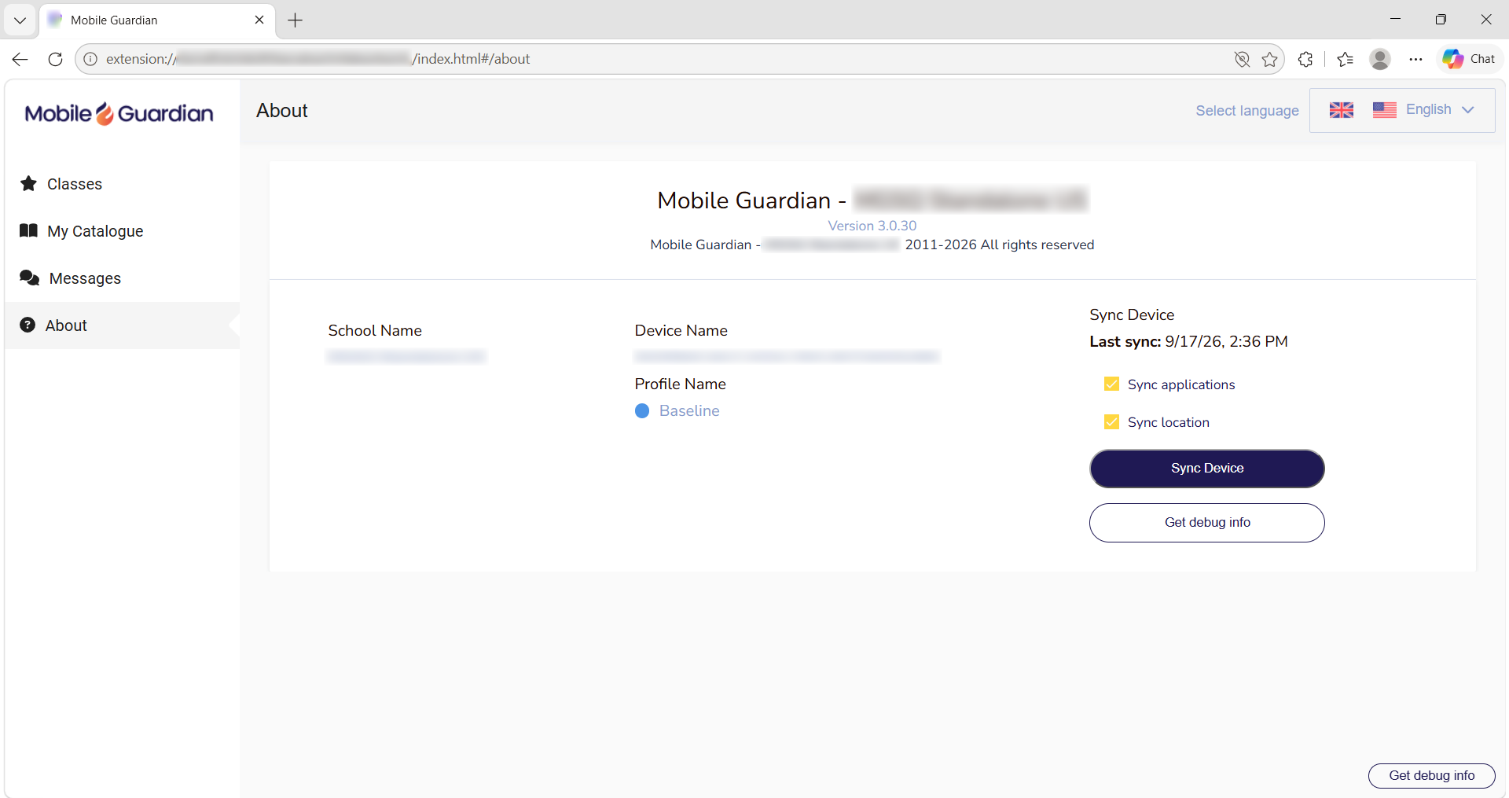Open the My Catalogue book icon

pyautogui.click(x=29, y=230)
